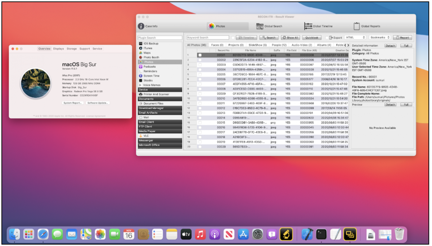Open the HTML export format dropdown

(x=355, y=37)
